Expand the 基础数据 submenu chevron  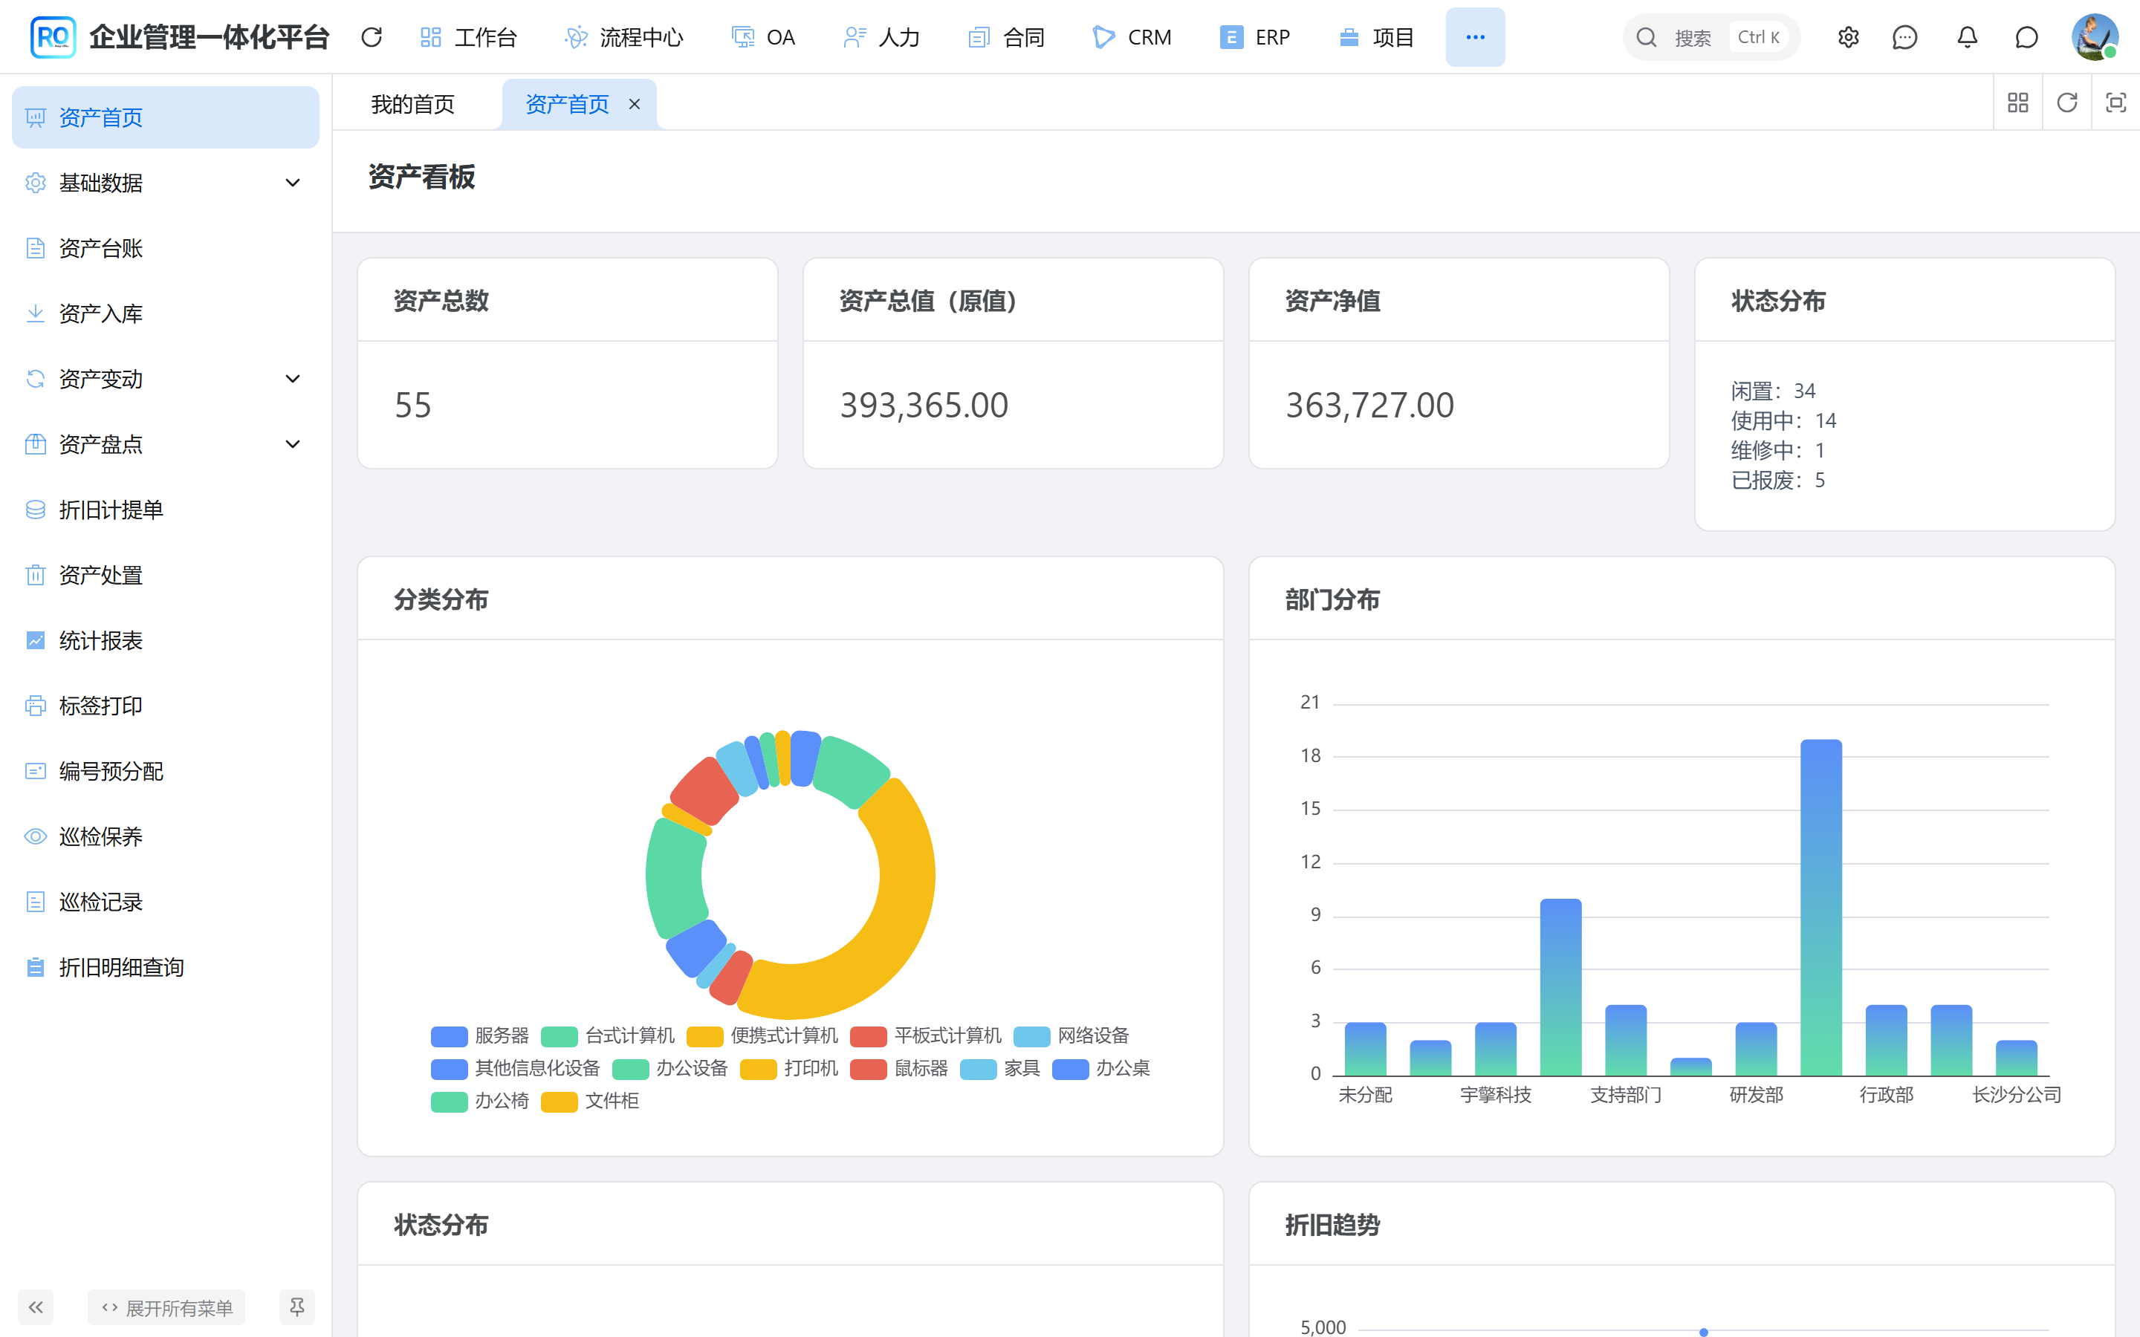point(293,183)
